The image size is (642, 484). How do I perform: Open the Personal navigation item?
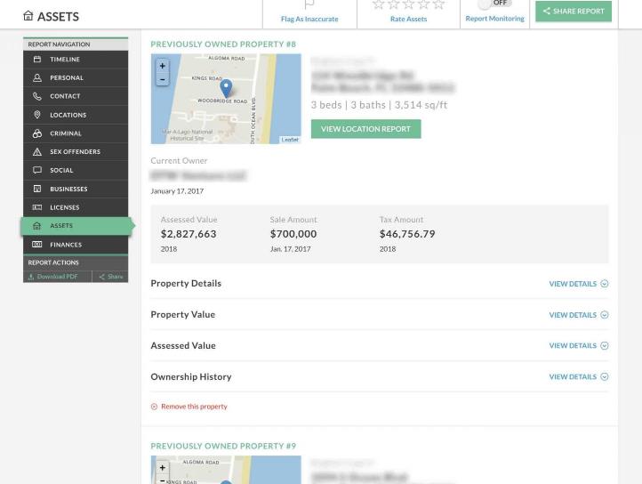pos(76,78)
